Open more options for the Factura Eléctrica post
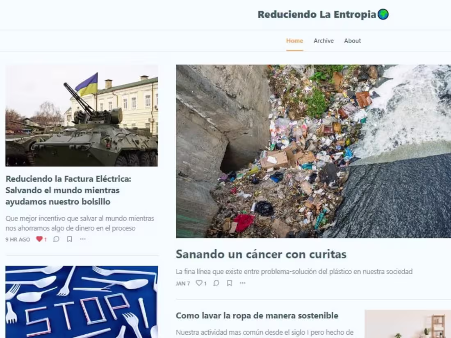This screenshot has height=338, width=451. point(83,239)
